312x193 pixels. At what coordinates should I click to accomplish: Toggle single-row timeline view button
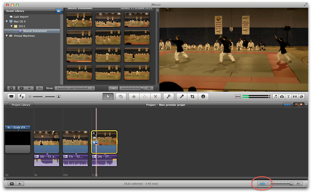tap(287, 104)
